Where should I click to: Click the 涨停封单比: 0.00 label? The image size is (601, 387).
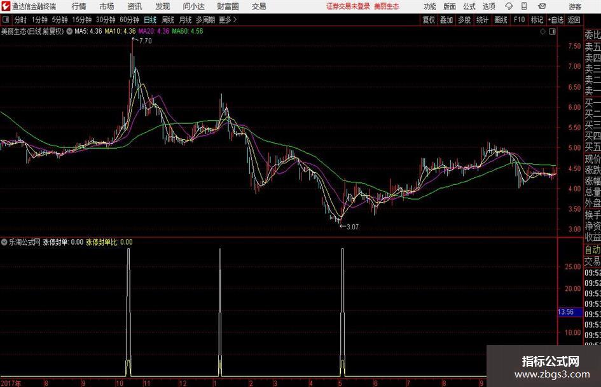(x=109, y=242)
